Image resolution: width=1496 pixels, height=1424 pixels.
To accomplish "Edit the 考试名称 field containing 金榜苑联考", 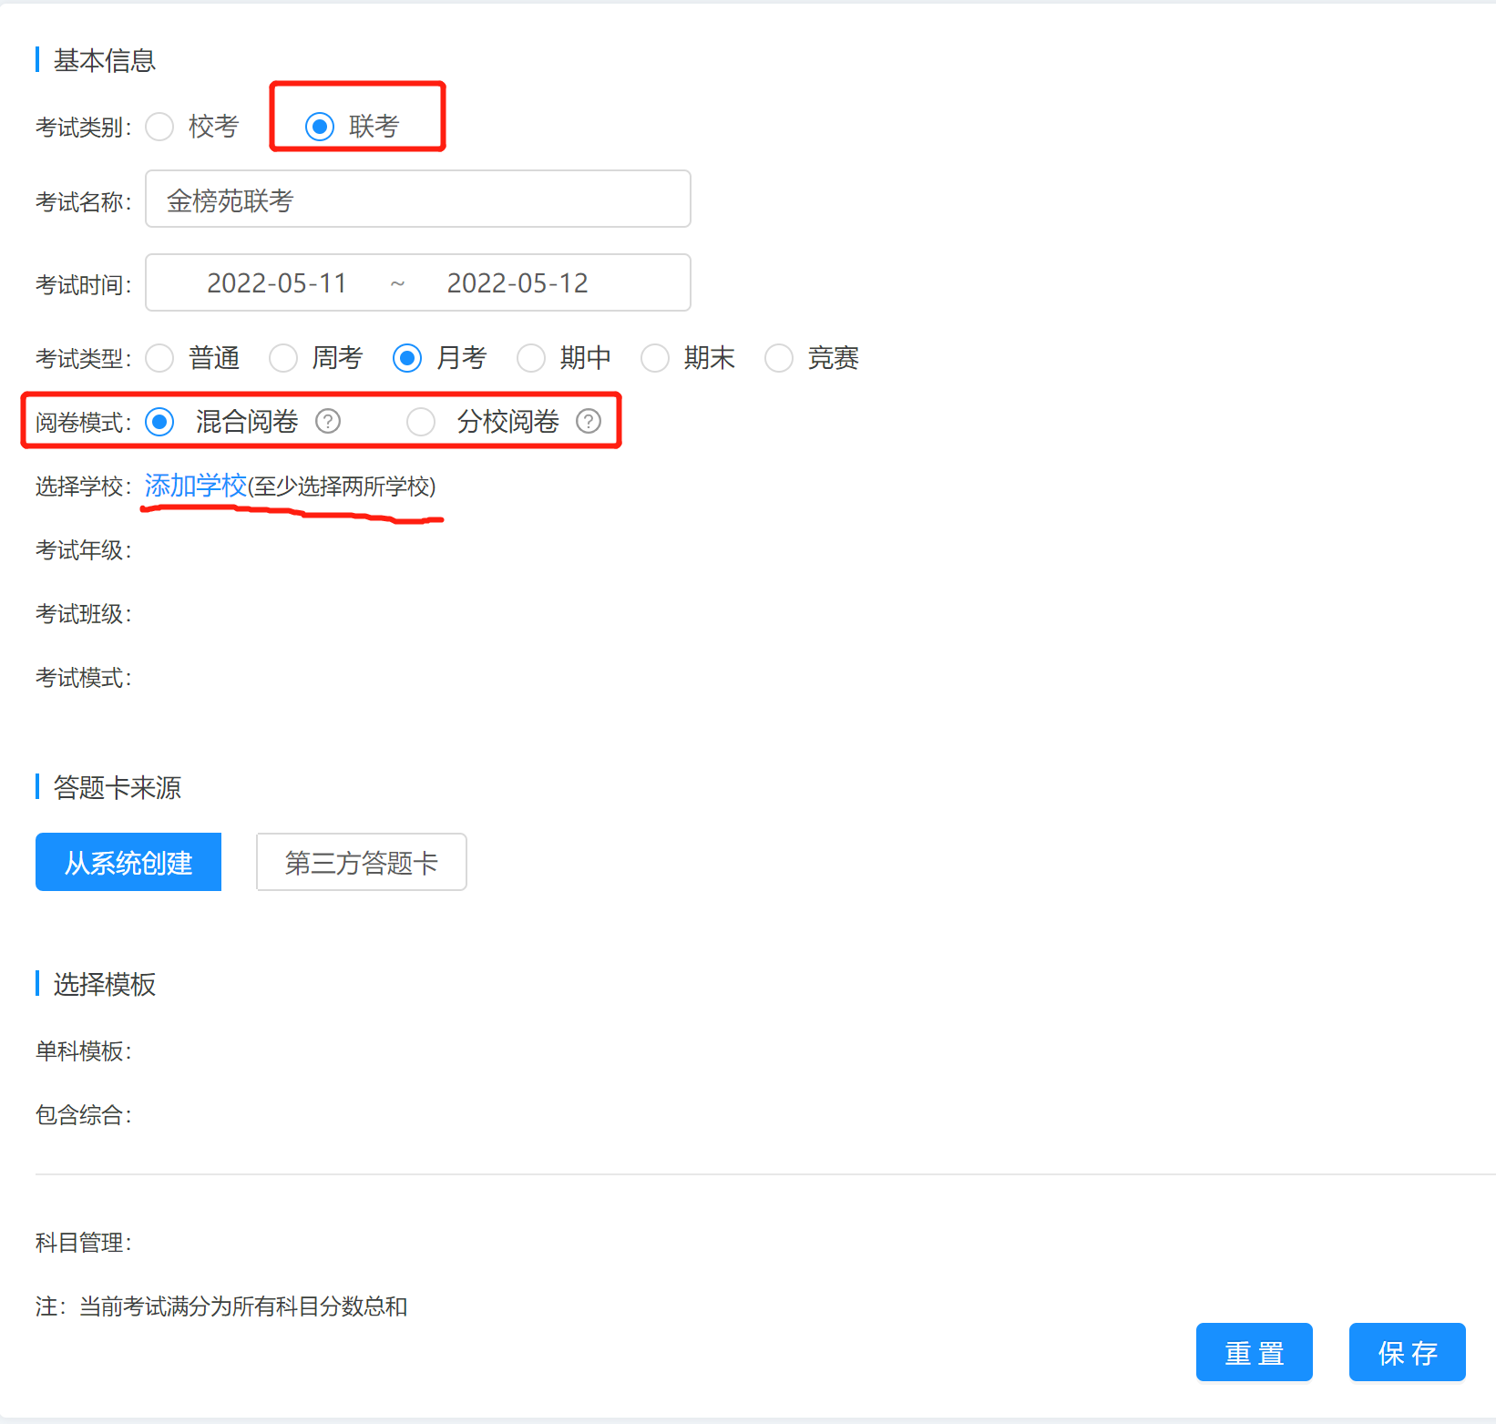I will (x=418, y=199).
